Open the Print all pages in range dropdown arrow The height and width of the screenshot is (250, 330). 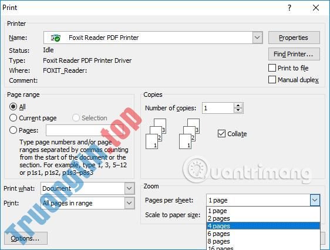point(129,203)
